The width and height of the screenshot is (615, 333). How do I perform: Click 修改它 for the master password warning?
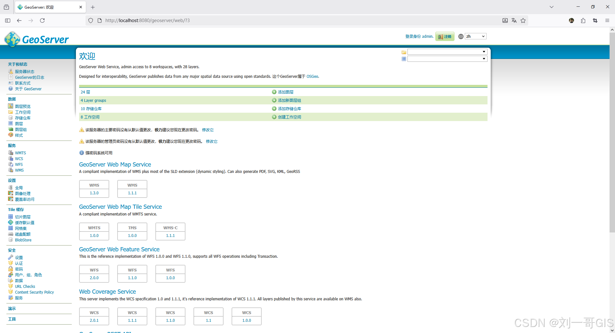(208, 130)
